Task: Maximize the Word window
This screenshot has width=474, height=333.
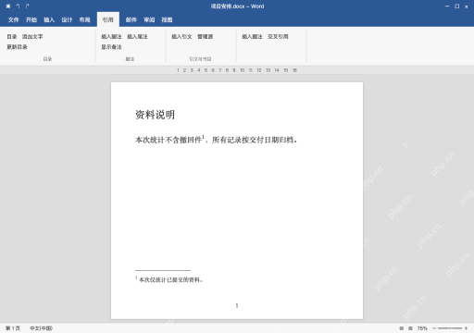Action: (x=457, y=6)
